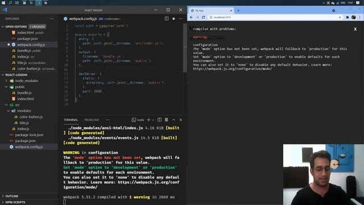Click the localhost:3000 address bar

275,17
